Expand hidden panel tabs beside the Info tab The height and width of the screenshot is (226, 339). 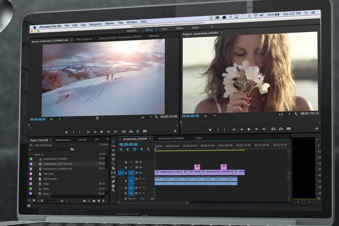click(x=107, y=140)
